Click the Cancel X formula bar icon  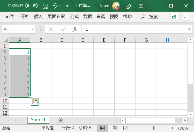pyautogui.click(x=51, y=29)
